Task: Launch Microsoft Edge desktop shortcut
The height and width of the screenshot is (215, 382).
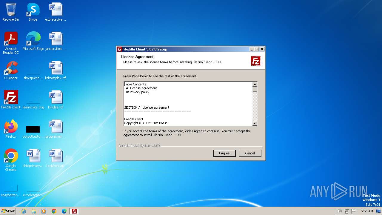Action: point(33,41)
